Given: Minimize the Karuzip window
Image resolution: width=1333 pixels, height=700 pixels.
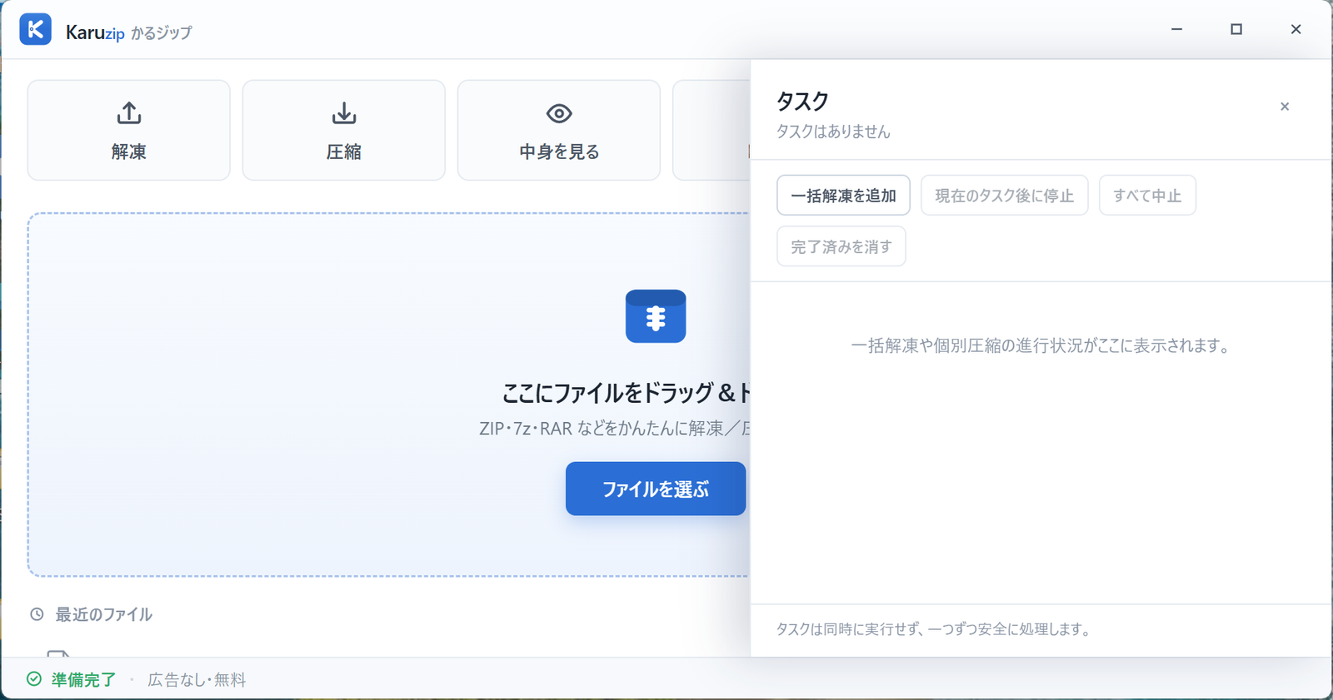Looking at the screenshot, I should pyautogui.click(x=1176, y=29).
